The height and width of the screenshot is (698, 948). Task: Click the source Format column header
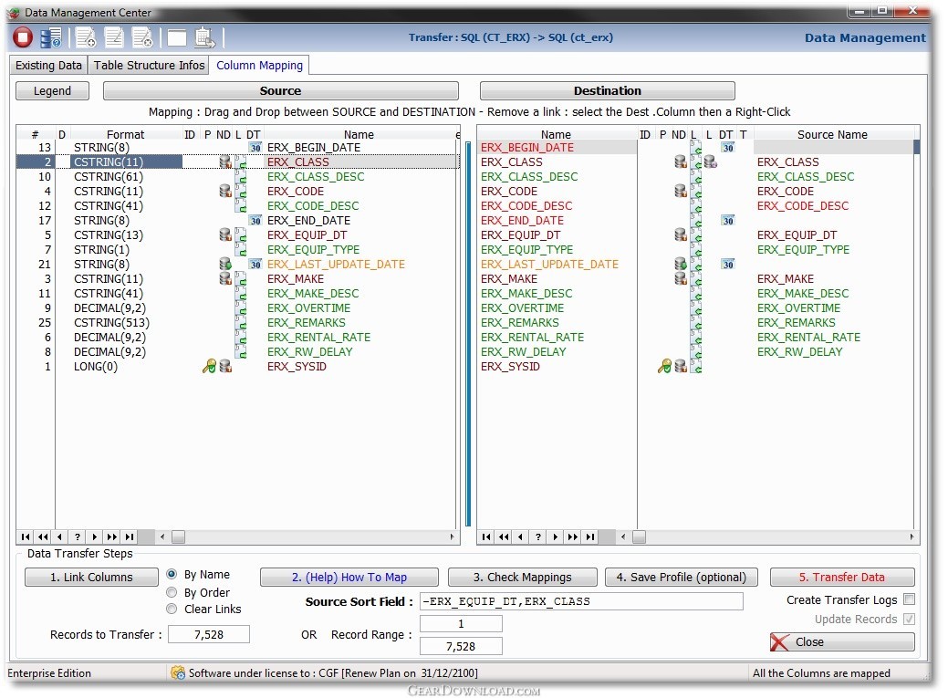(125, 134)
